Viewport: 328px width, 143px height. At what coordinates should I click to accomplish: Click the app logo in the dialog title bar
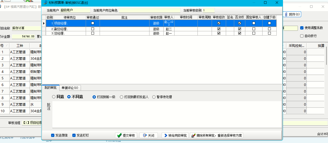pyautogui.click(x=46, y=3)
